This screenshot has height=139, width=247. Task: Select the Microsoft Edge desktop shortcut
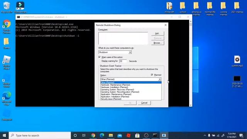7,98
